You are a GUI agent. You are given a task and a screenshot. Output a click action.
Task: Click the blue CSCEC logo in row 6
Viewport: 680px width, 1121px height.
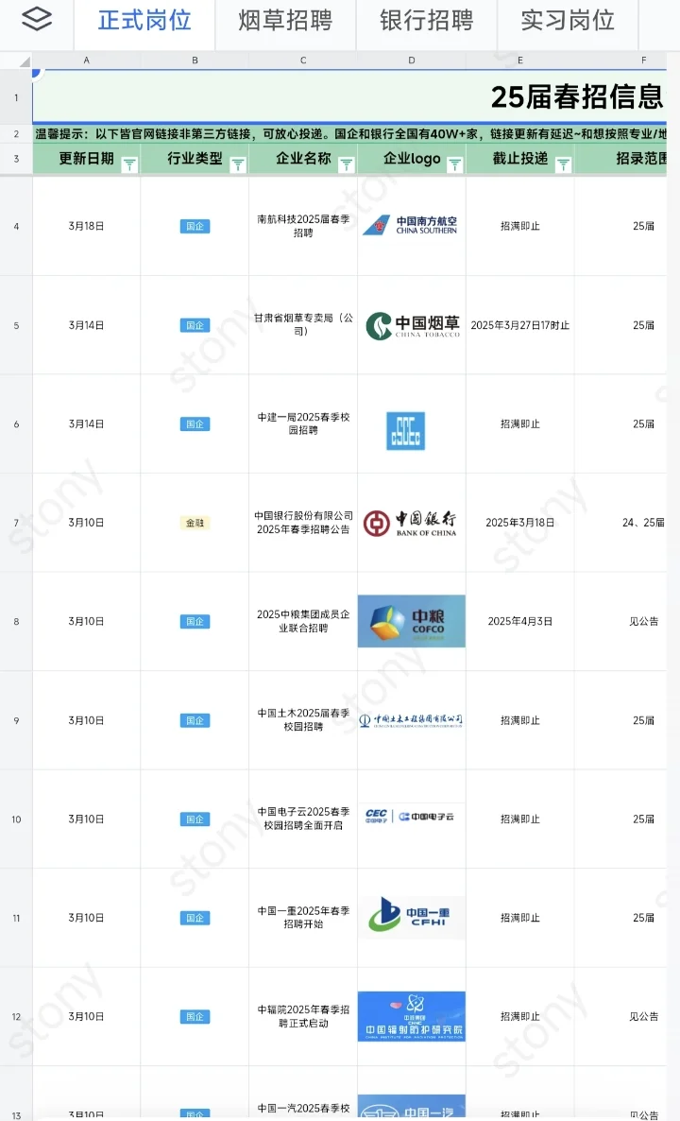click(405, 430)
